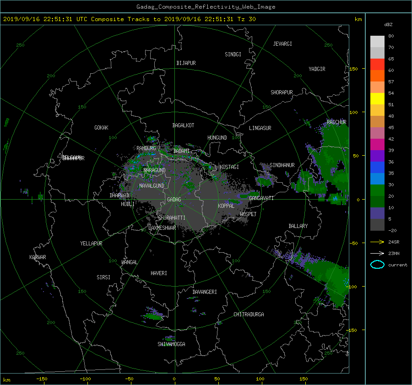
Task: Click the GANGAVATI city label
Action: point(261,198)
